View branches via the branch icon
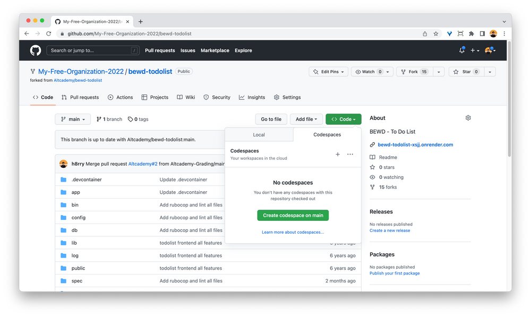This screenshot has height=317, width=531. click(100, 119)
